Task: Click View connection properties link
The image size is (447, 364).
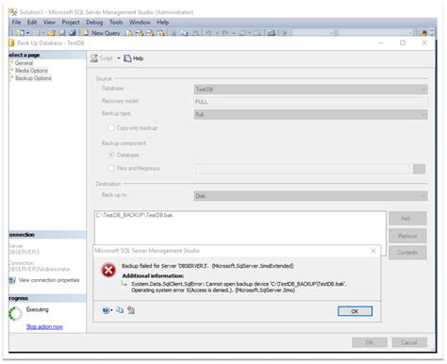Action: coord(49,280)
